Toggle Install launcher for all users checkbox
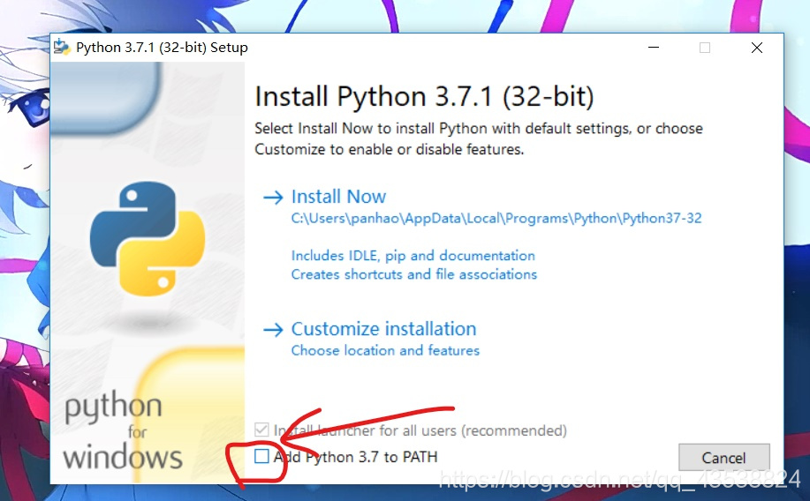 point(262,430)
